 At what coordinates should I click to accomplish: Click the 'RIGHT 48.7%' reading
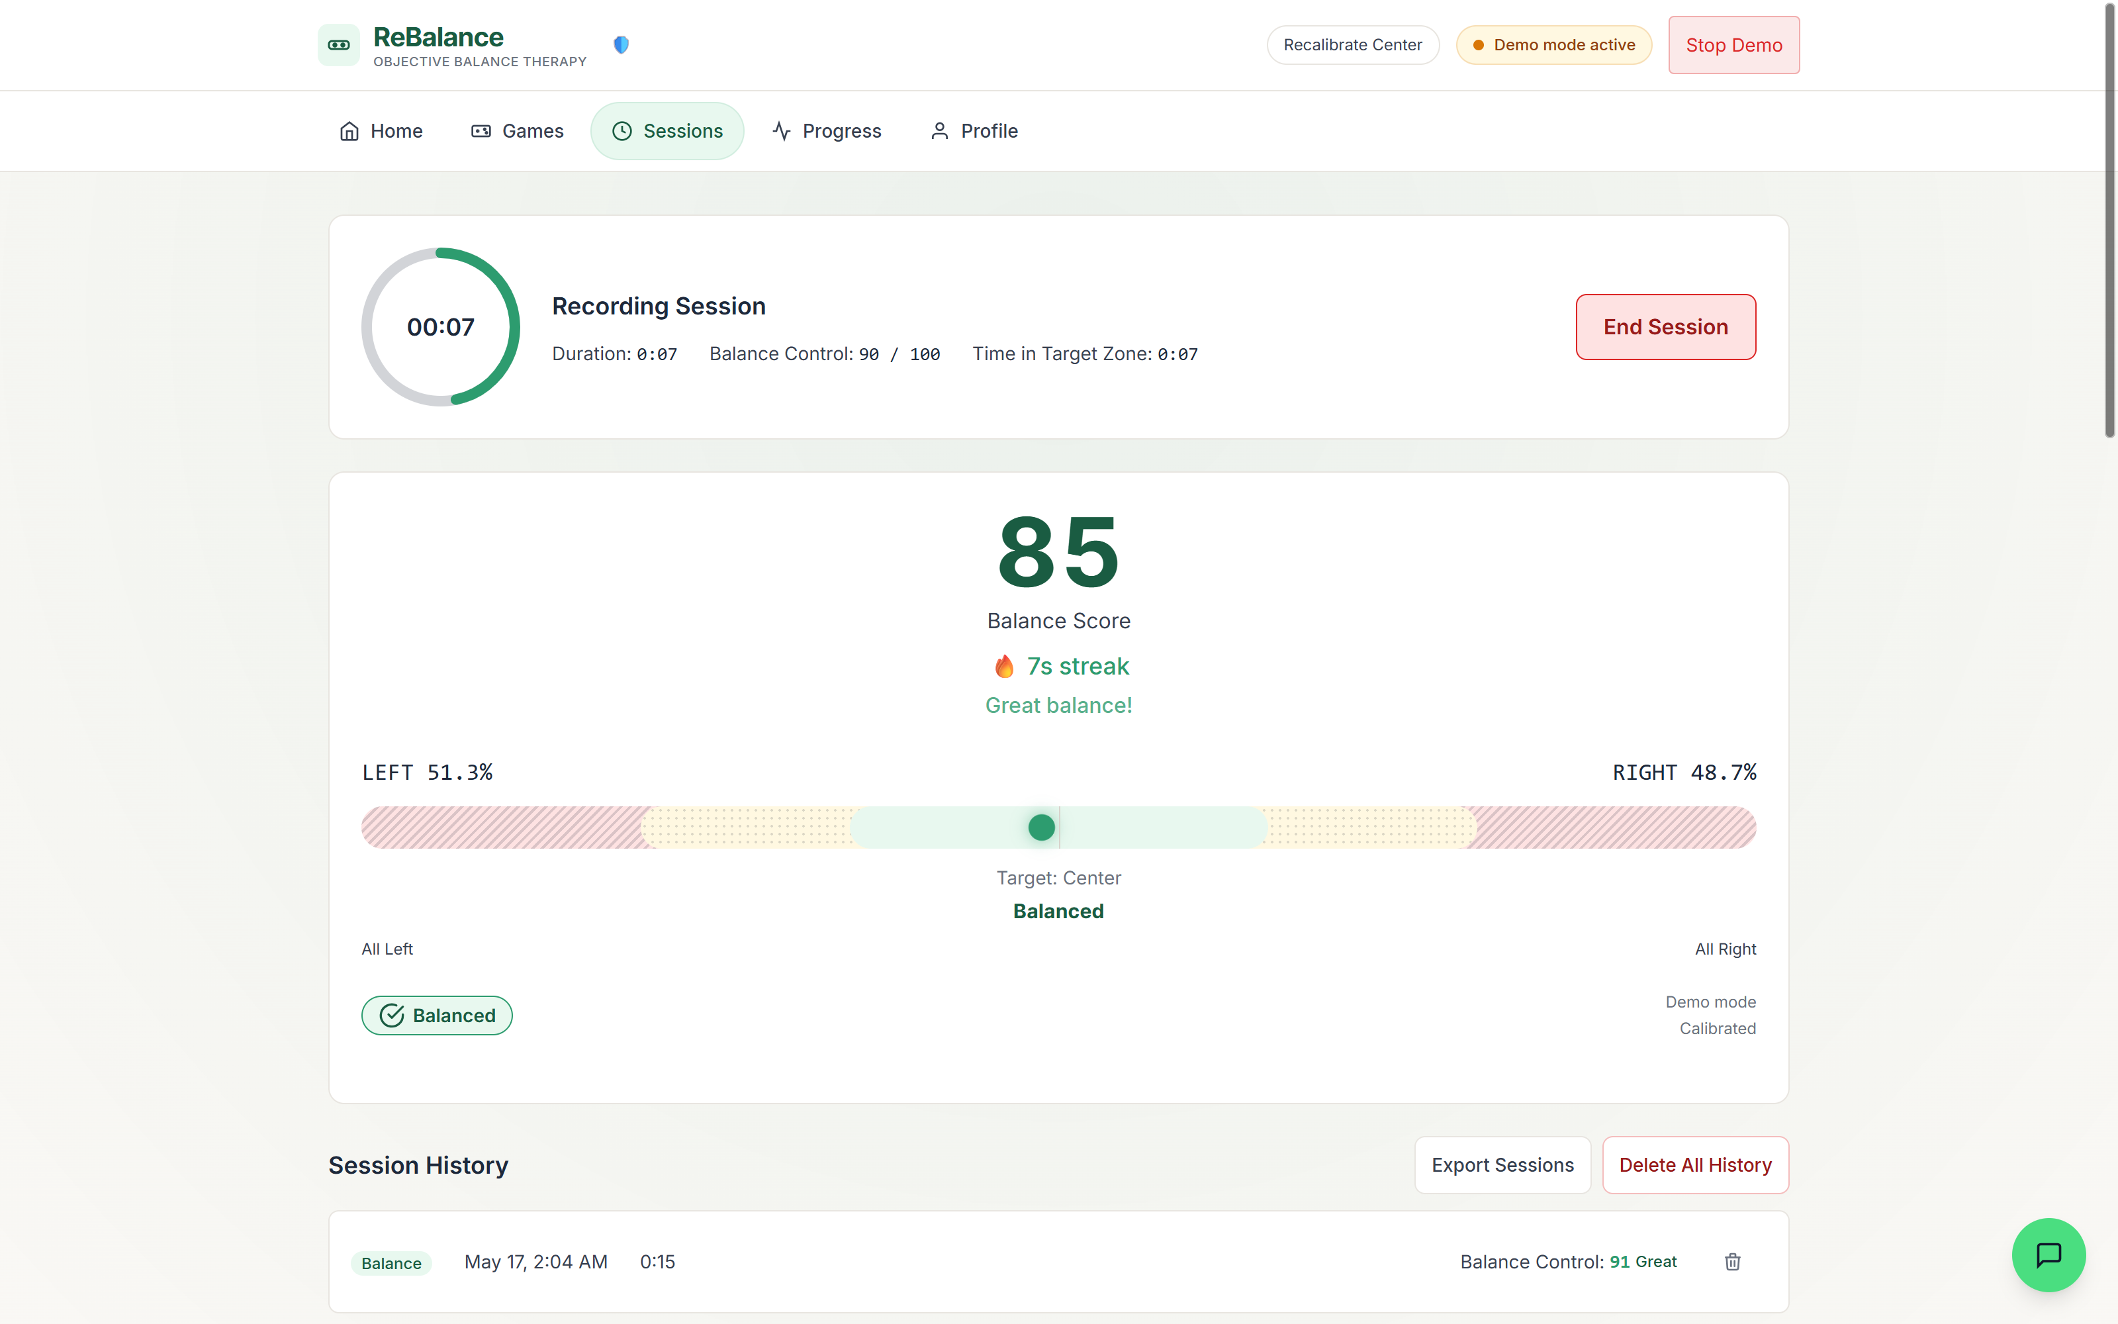1684,773
